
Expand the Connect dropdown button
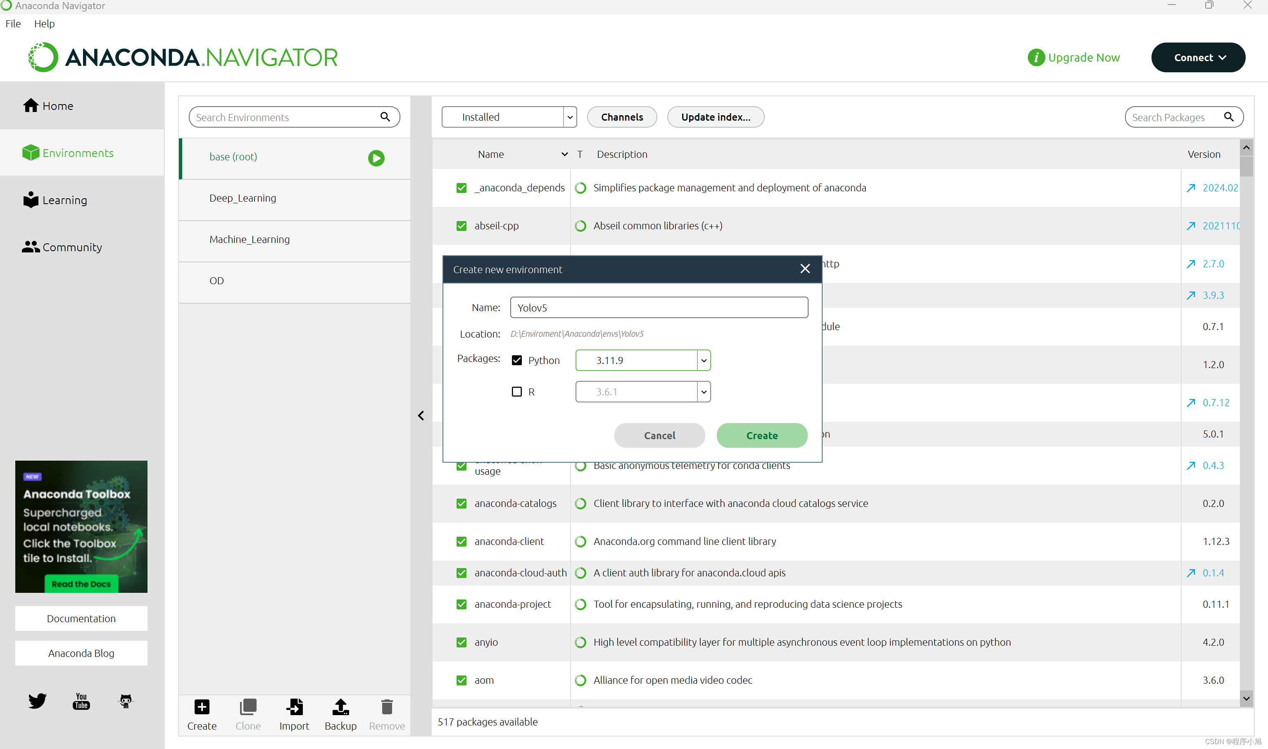(x=1198, y=57)
